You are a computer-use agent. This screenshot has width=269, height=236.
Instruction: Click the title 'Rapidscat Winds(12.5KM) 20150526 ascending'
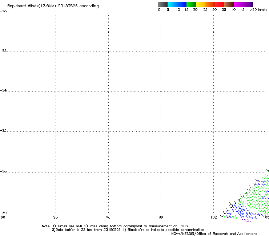[x=53, y=6]
